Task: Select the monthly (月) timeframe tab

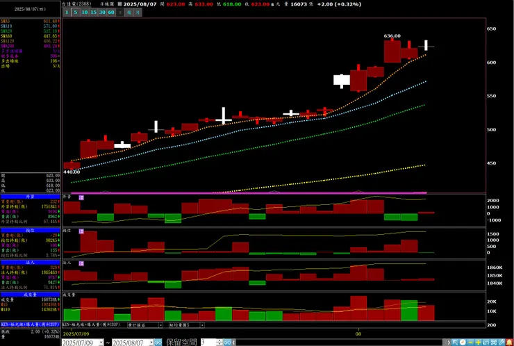Action: point(138,12)
